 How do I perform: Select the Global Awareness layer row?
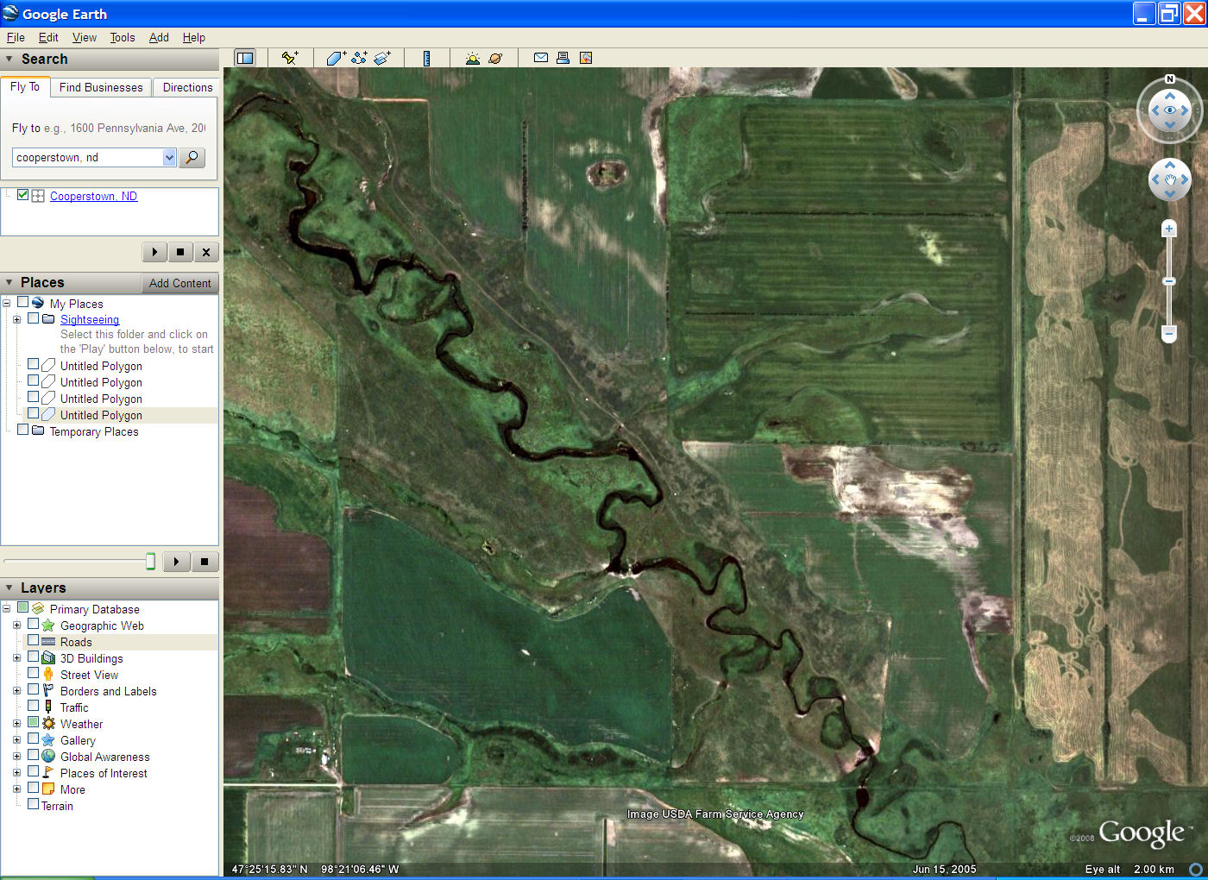104,757
